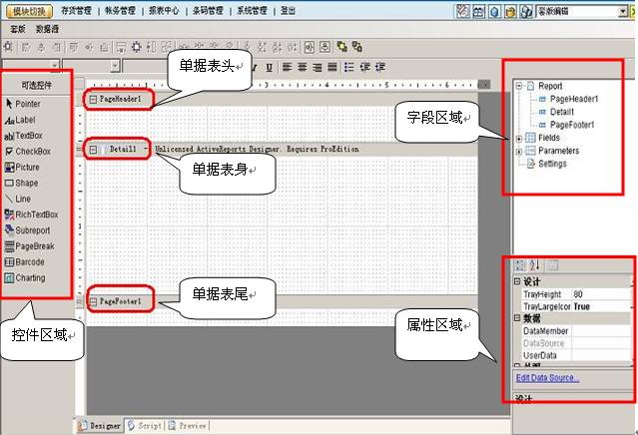
Task: Collapse the PageHeader1 section
Action: click(x=93, y=100)
